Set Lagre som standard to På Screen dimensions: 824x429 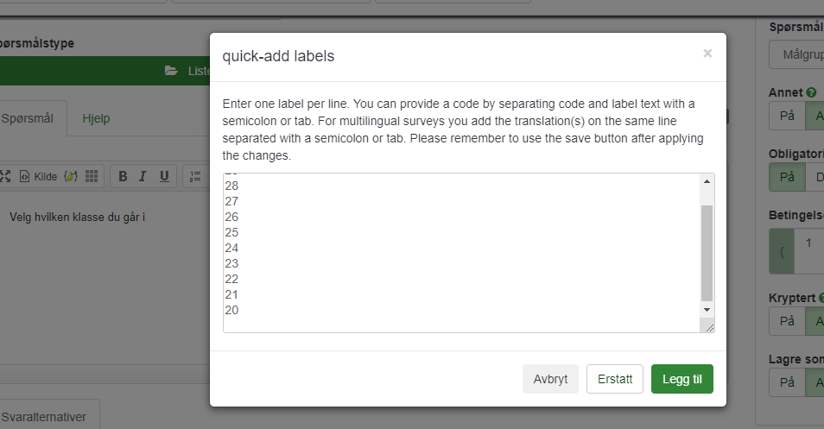pyautogui.click(x=786, y=382)
